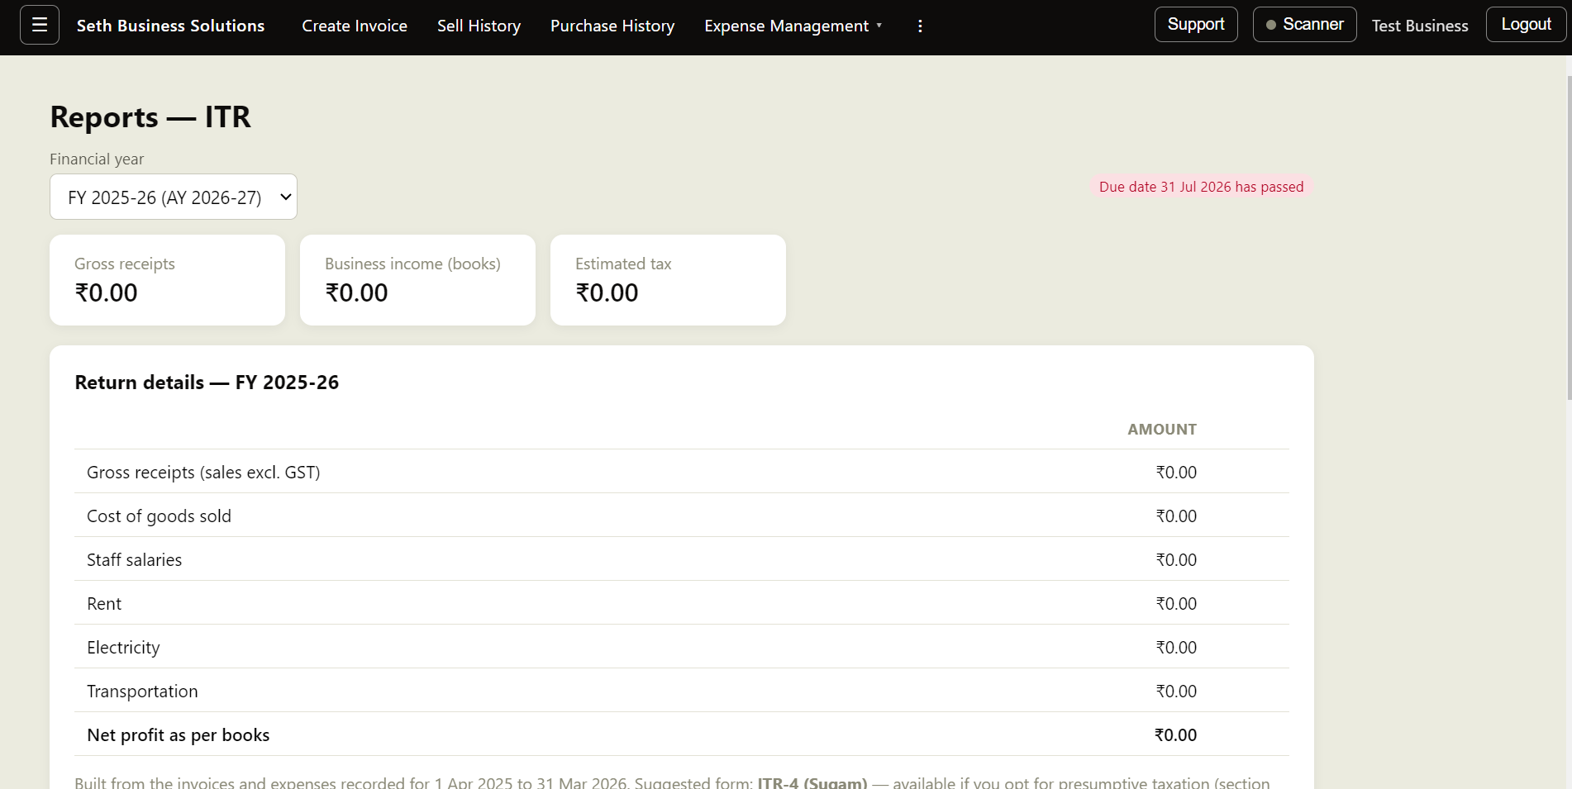Viewport: 1572px width, 789px height.
Task: Click the Support button
Action: [1196, 25]
